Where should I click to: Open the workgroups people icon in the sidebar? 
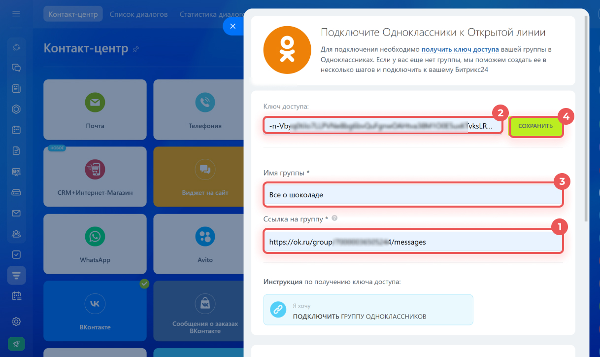coord(16,234)
